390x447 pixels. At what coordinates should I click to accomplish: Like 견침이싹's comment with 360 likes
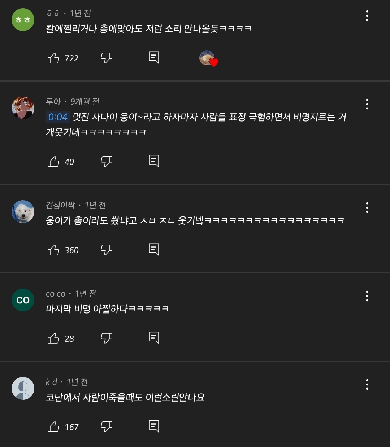tap(54, 249)
